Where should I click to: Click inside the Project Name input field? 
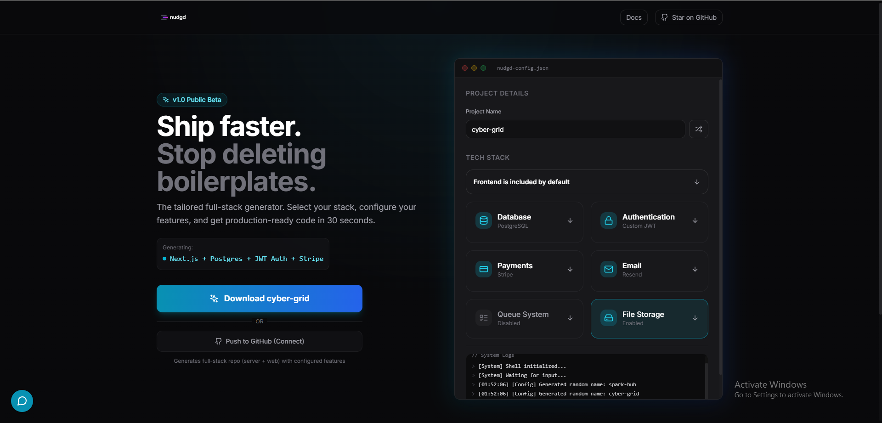point(574,129)
